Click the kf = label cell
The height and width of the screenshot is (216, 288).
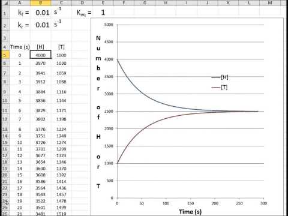pos(20,13)
